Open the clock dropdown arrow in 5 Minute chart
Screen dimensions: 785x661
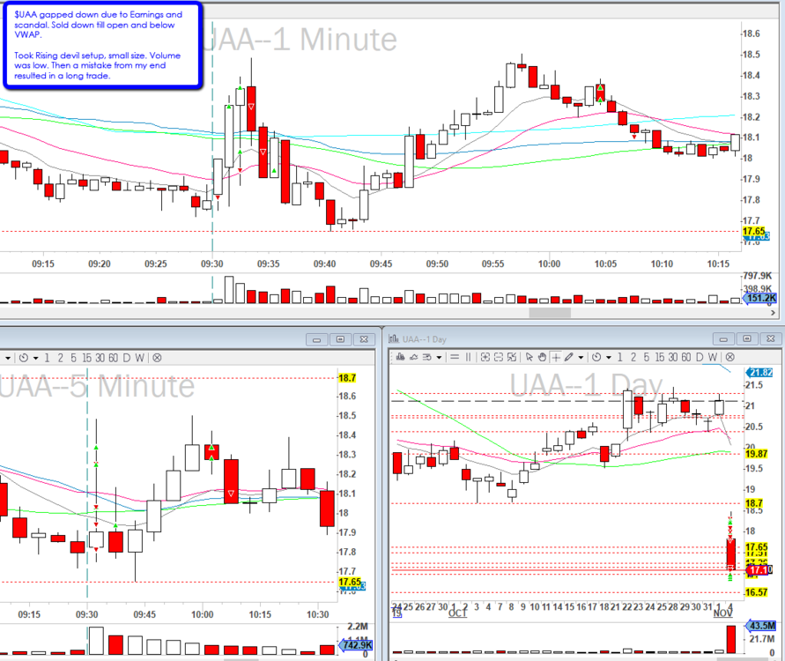[x=33, y=357]
